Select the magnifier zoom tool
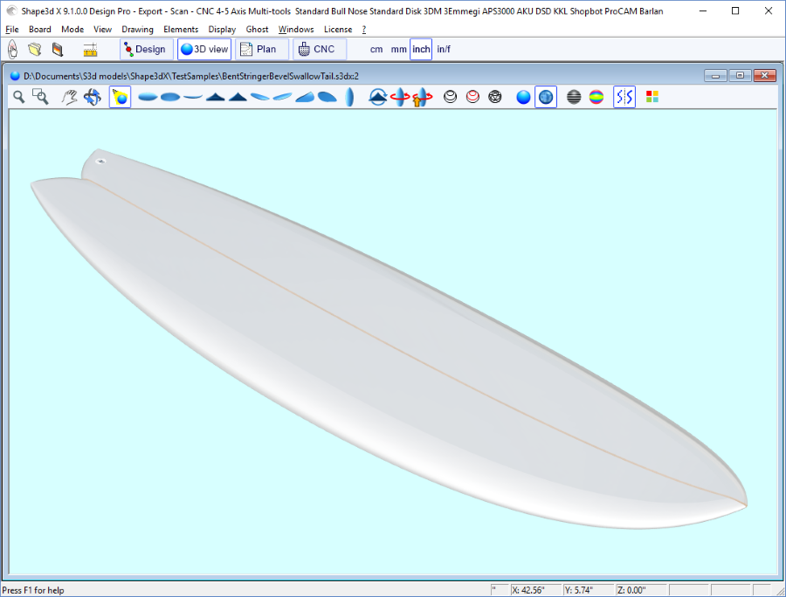This screenshot has width=786, height=597. (x=18, y=97)
